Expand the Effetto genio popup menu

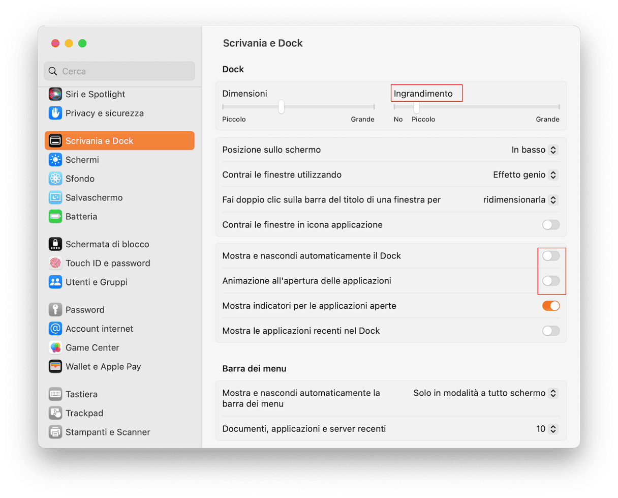526,175
